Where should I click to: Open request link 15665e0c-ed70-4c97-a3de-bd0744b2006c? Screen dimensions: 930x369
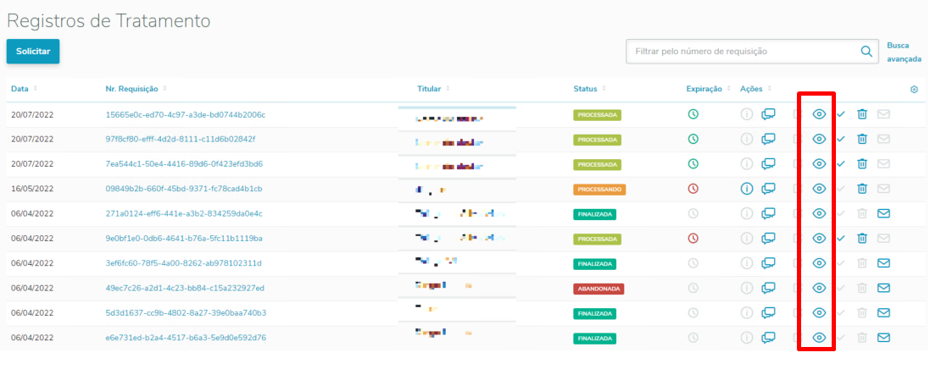185,114
